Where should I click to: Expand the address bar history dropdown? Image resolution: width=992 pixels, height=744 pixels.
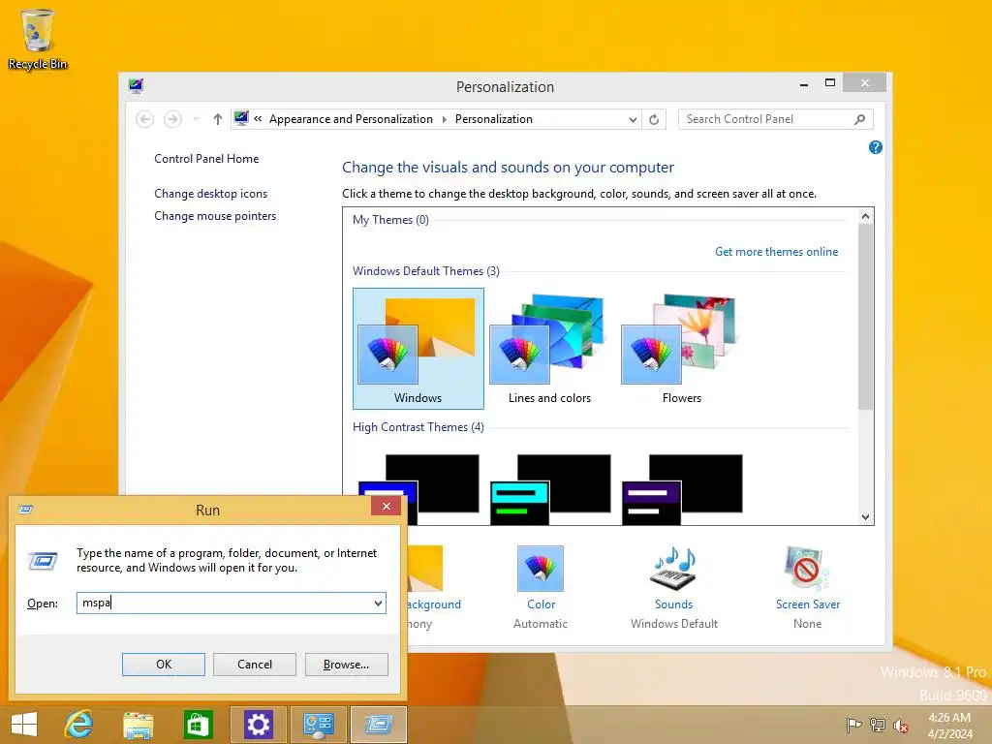(x=633, y=119)
